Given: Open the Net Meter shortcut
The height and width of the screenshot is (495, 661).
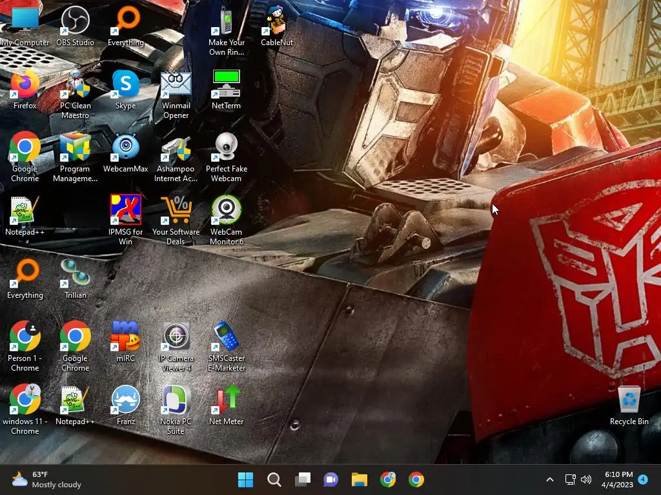Looking at the screenshot, I should pos(227,405).
